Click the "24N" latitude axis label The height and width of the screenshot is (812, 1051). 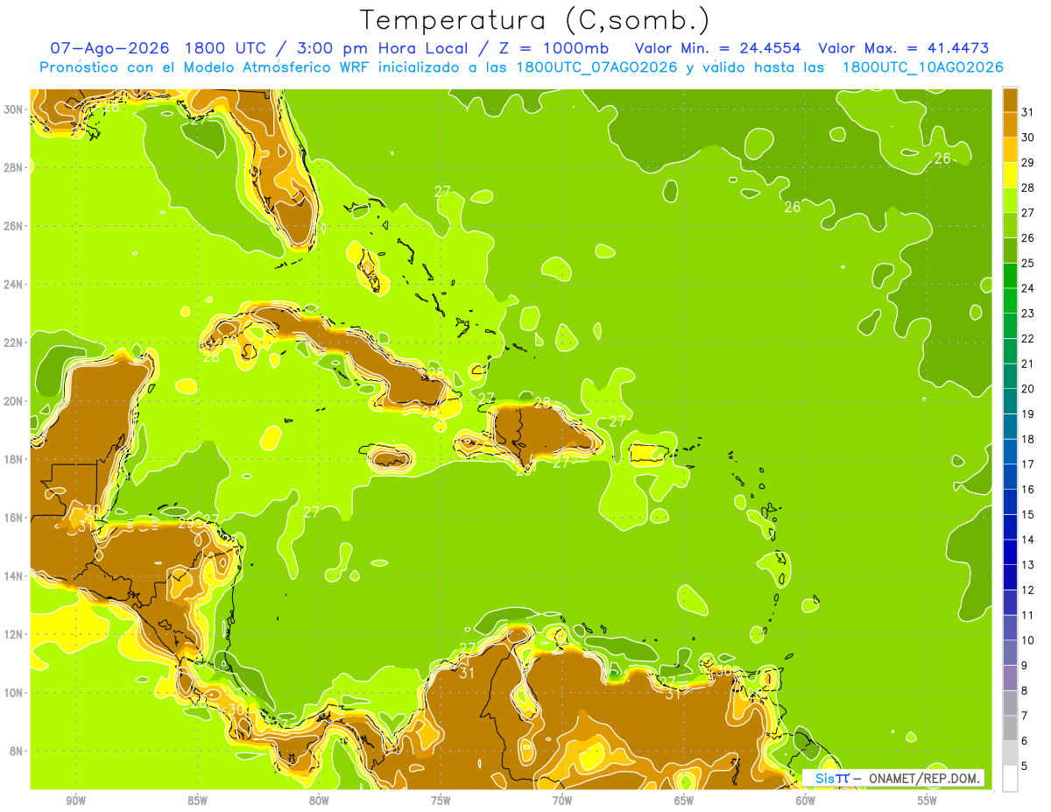click(12, 284)
